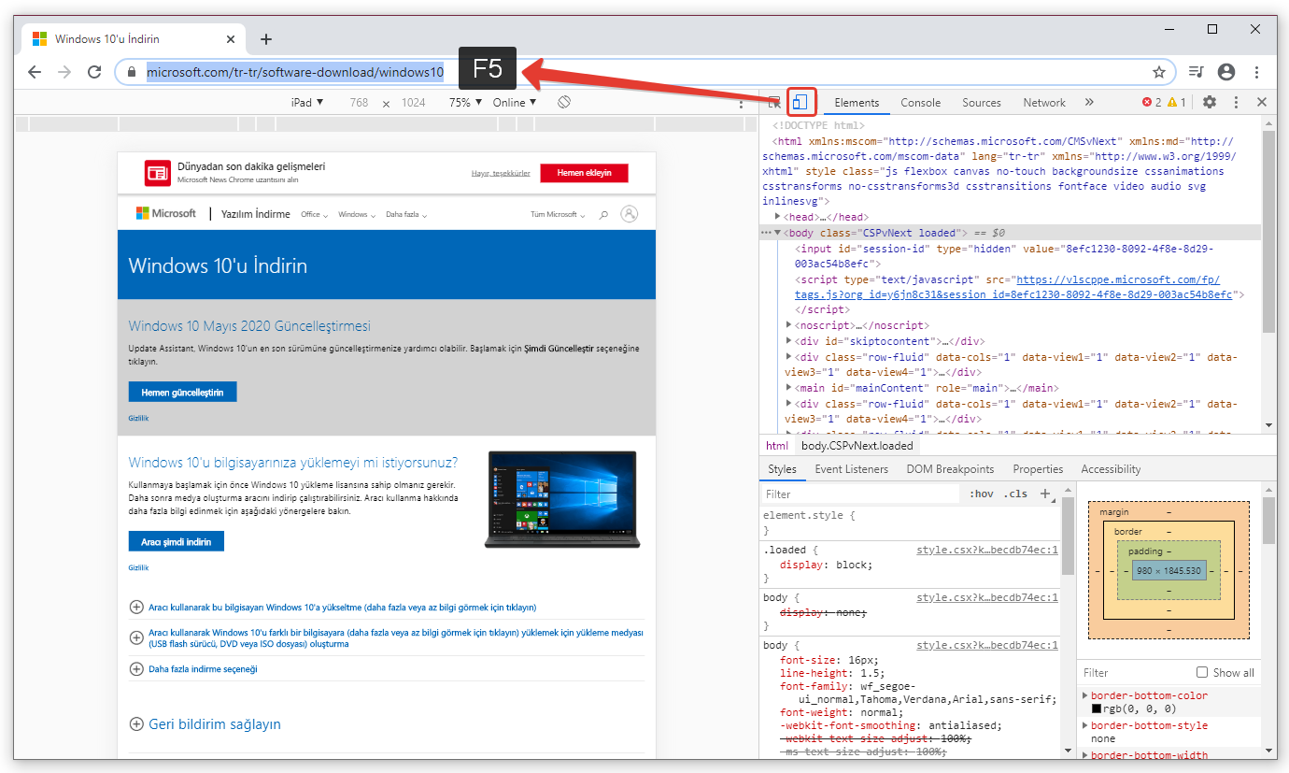Open a new browser tab
The image size is (1289, 773).
coord(266,39)
